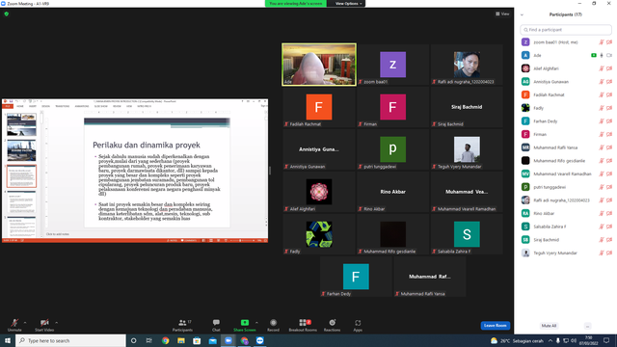The height and width of the screenshot is (347, 617).
Task: Open the notification center icon
Action: [x=606, y=340]
